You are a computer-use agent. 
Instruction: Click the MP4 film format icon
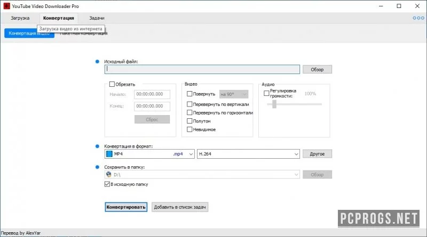tap(109, 154)
